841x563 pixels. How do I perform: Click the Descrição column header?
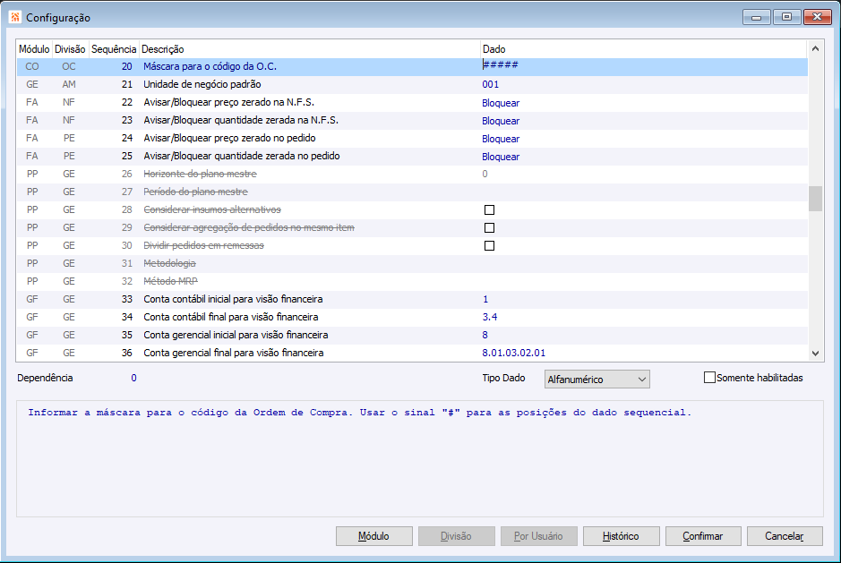click(310, 49)
